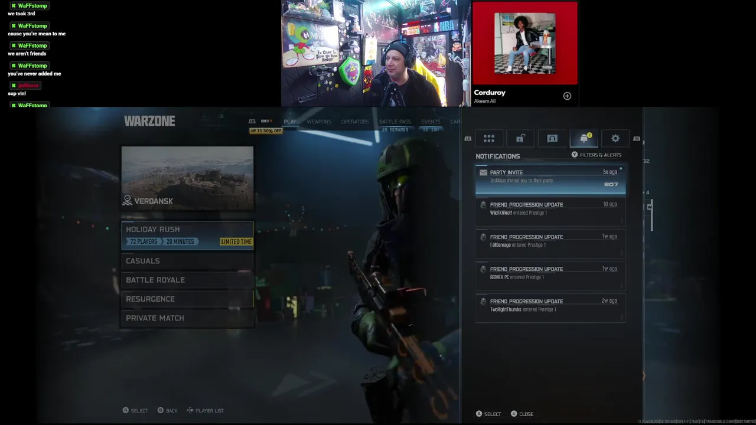Click the LB bumper icon beside quick menu
This screenshot has height=425, width=756.
[x=468, y=139]
